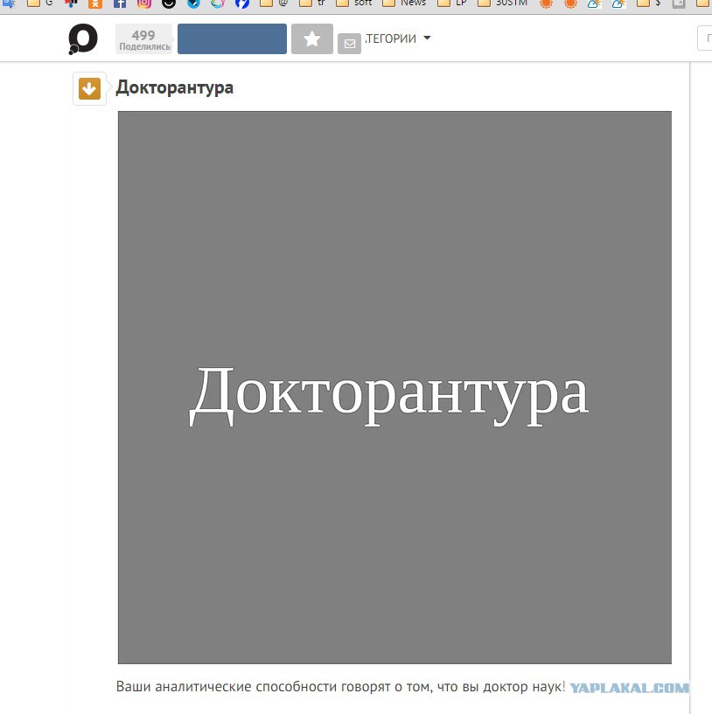Open the КАТЕГОРИИ dropdown menu
This screenshot has width=712, height=714.
tap(397, 38)
